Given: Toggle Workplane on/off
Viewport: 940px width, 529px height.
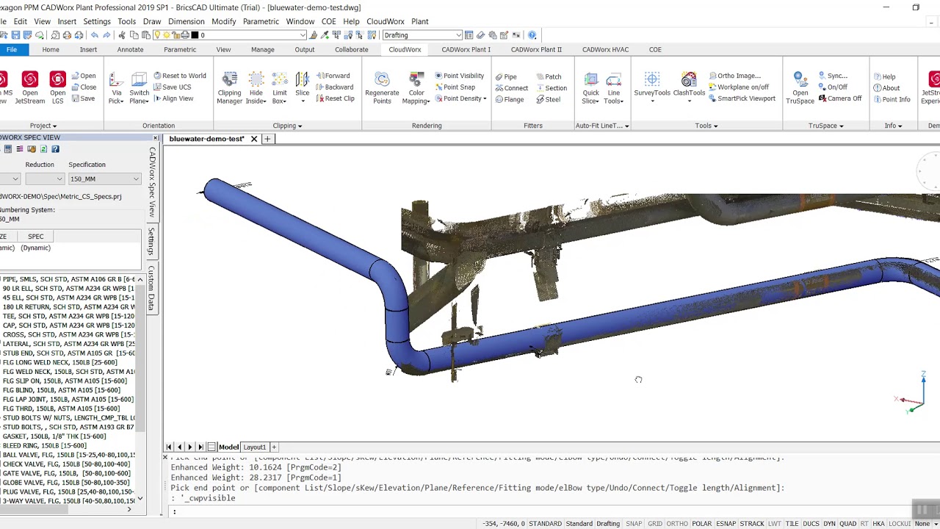Looking at the screenshot, I should (738, 87).
